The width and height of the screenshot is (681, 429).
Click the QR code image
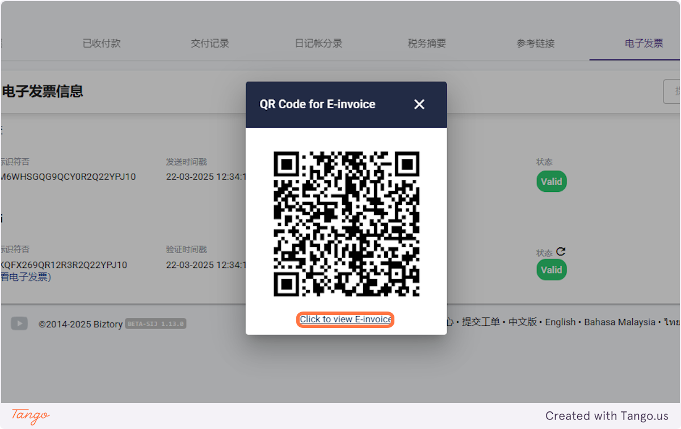(346, 224)
